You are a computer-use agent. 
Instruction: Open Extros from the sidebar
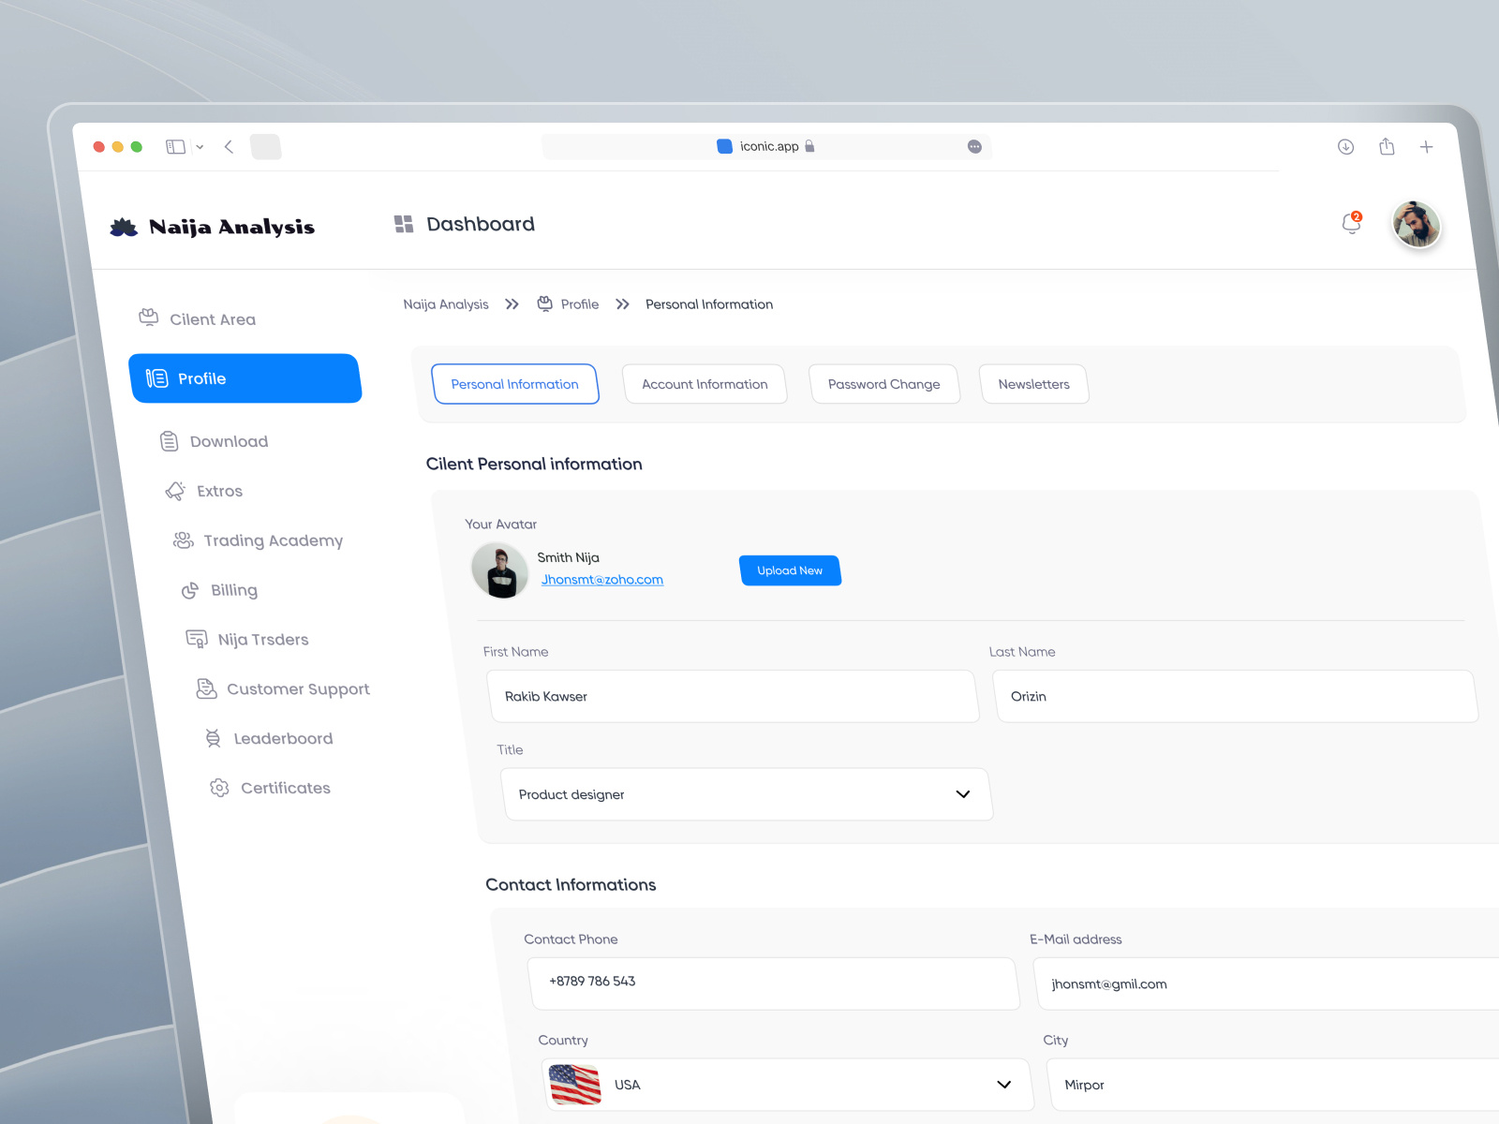point(176,490)
